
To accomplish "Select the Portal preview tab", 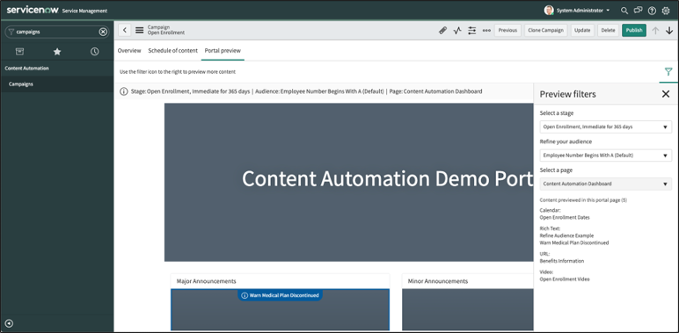I will tap(223, 51).
